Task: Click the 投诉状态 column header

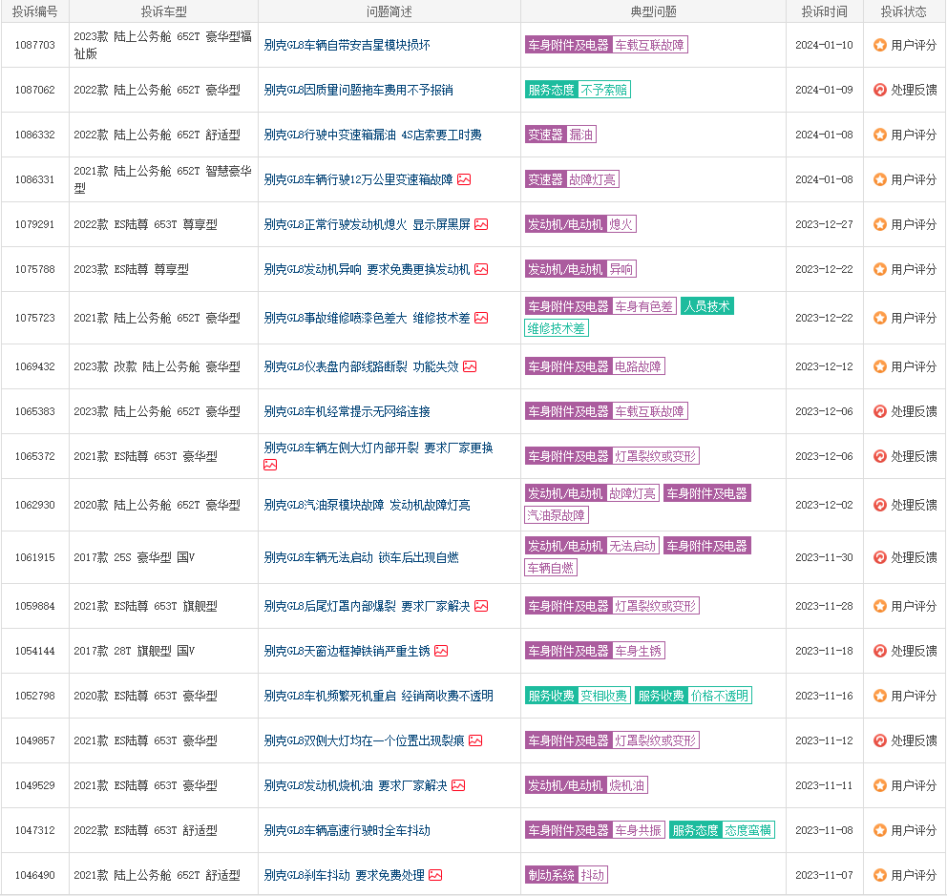Action: coord(904,11)
